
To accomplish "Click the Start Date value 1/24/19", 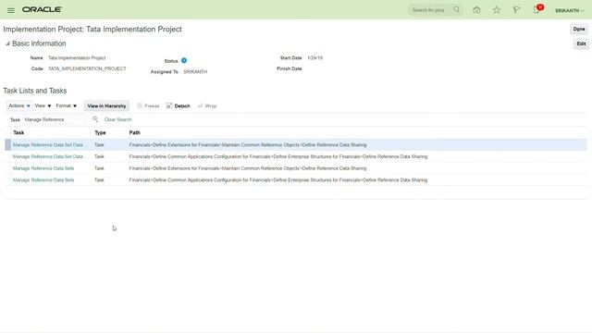I will click(314, 57).
